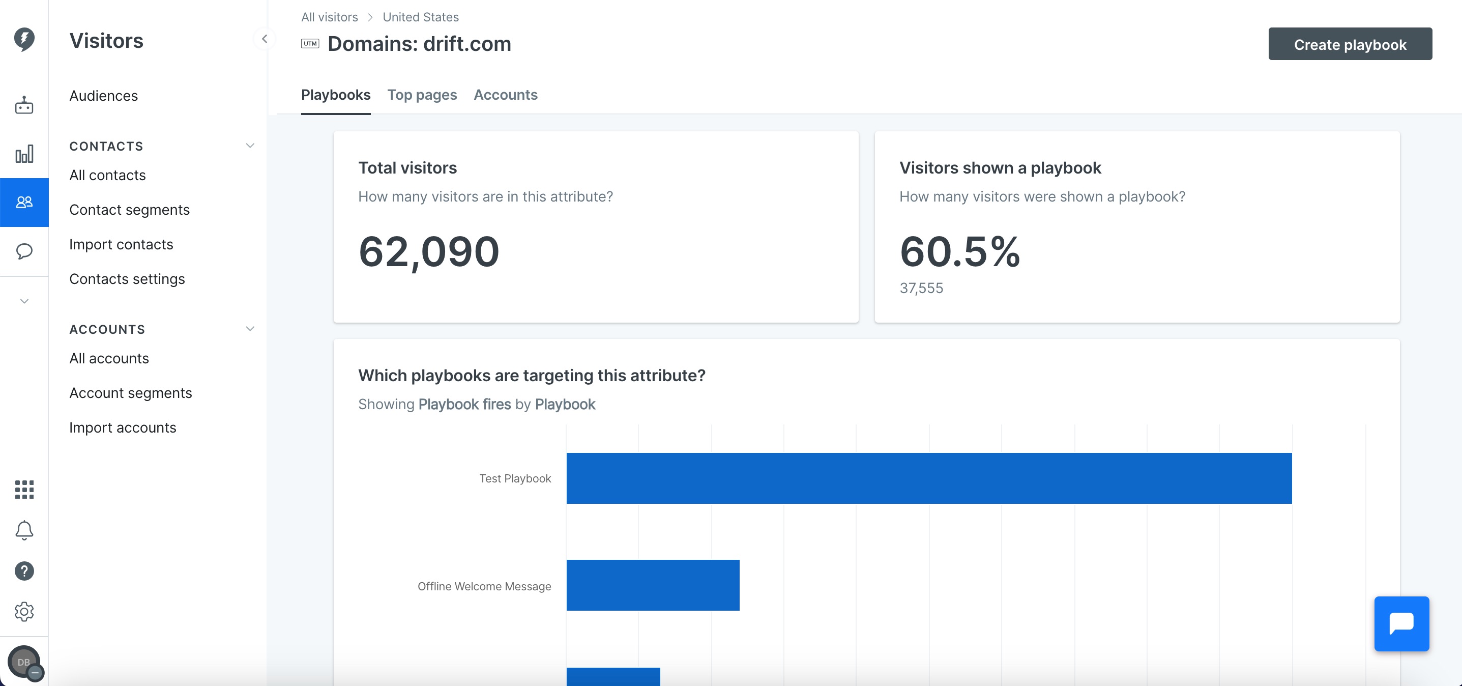This screenshot has height=686, width=1462.
Task: Switch to the Accounts tab
Action: [x=505, y=95]
